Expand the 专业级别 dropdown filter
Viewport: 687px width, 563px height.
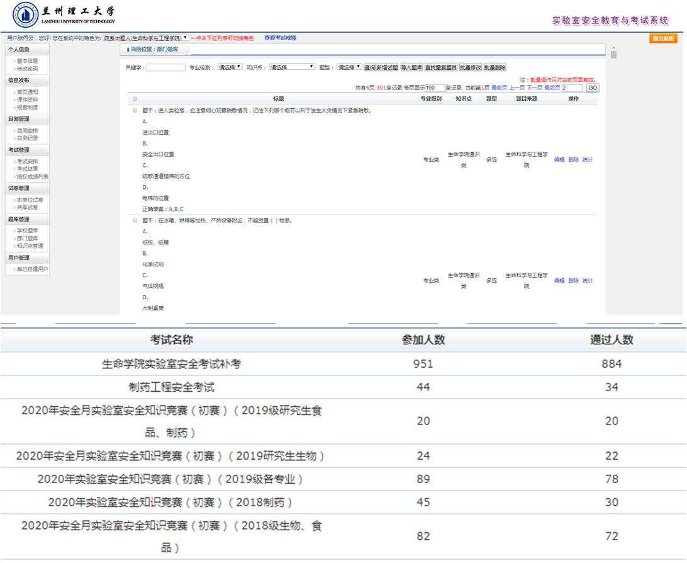coord(230,67)
